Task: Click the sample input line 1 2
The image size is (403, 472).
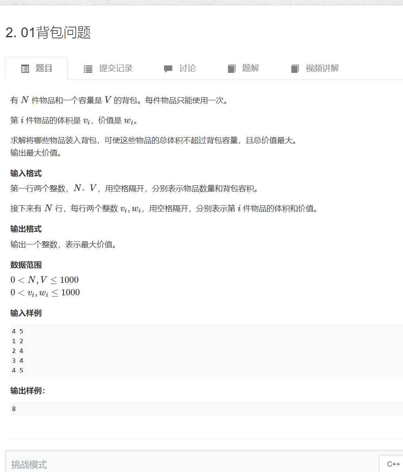Action: point(18,341)
